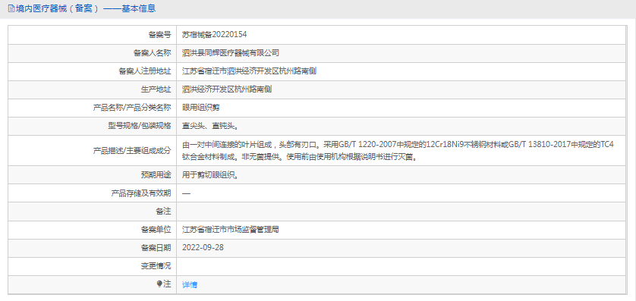Click the company name 泗洪县同辉医疗器械有限公司

(x=231, y=53)
